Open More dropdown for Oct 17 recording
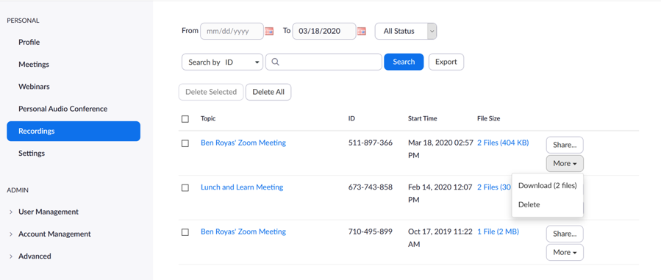Viewport: 661px width, 280px height. tap(565, 252)
